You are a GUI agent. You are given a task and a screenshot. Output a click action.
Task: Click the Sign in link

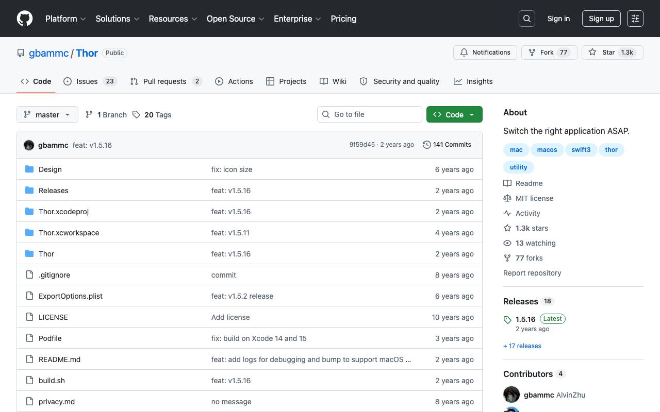point(558,19)
